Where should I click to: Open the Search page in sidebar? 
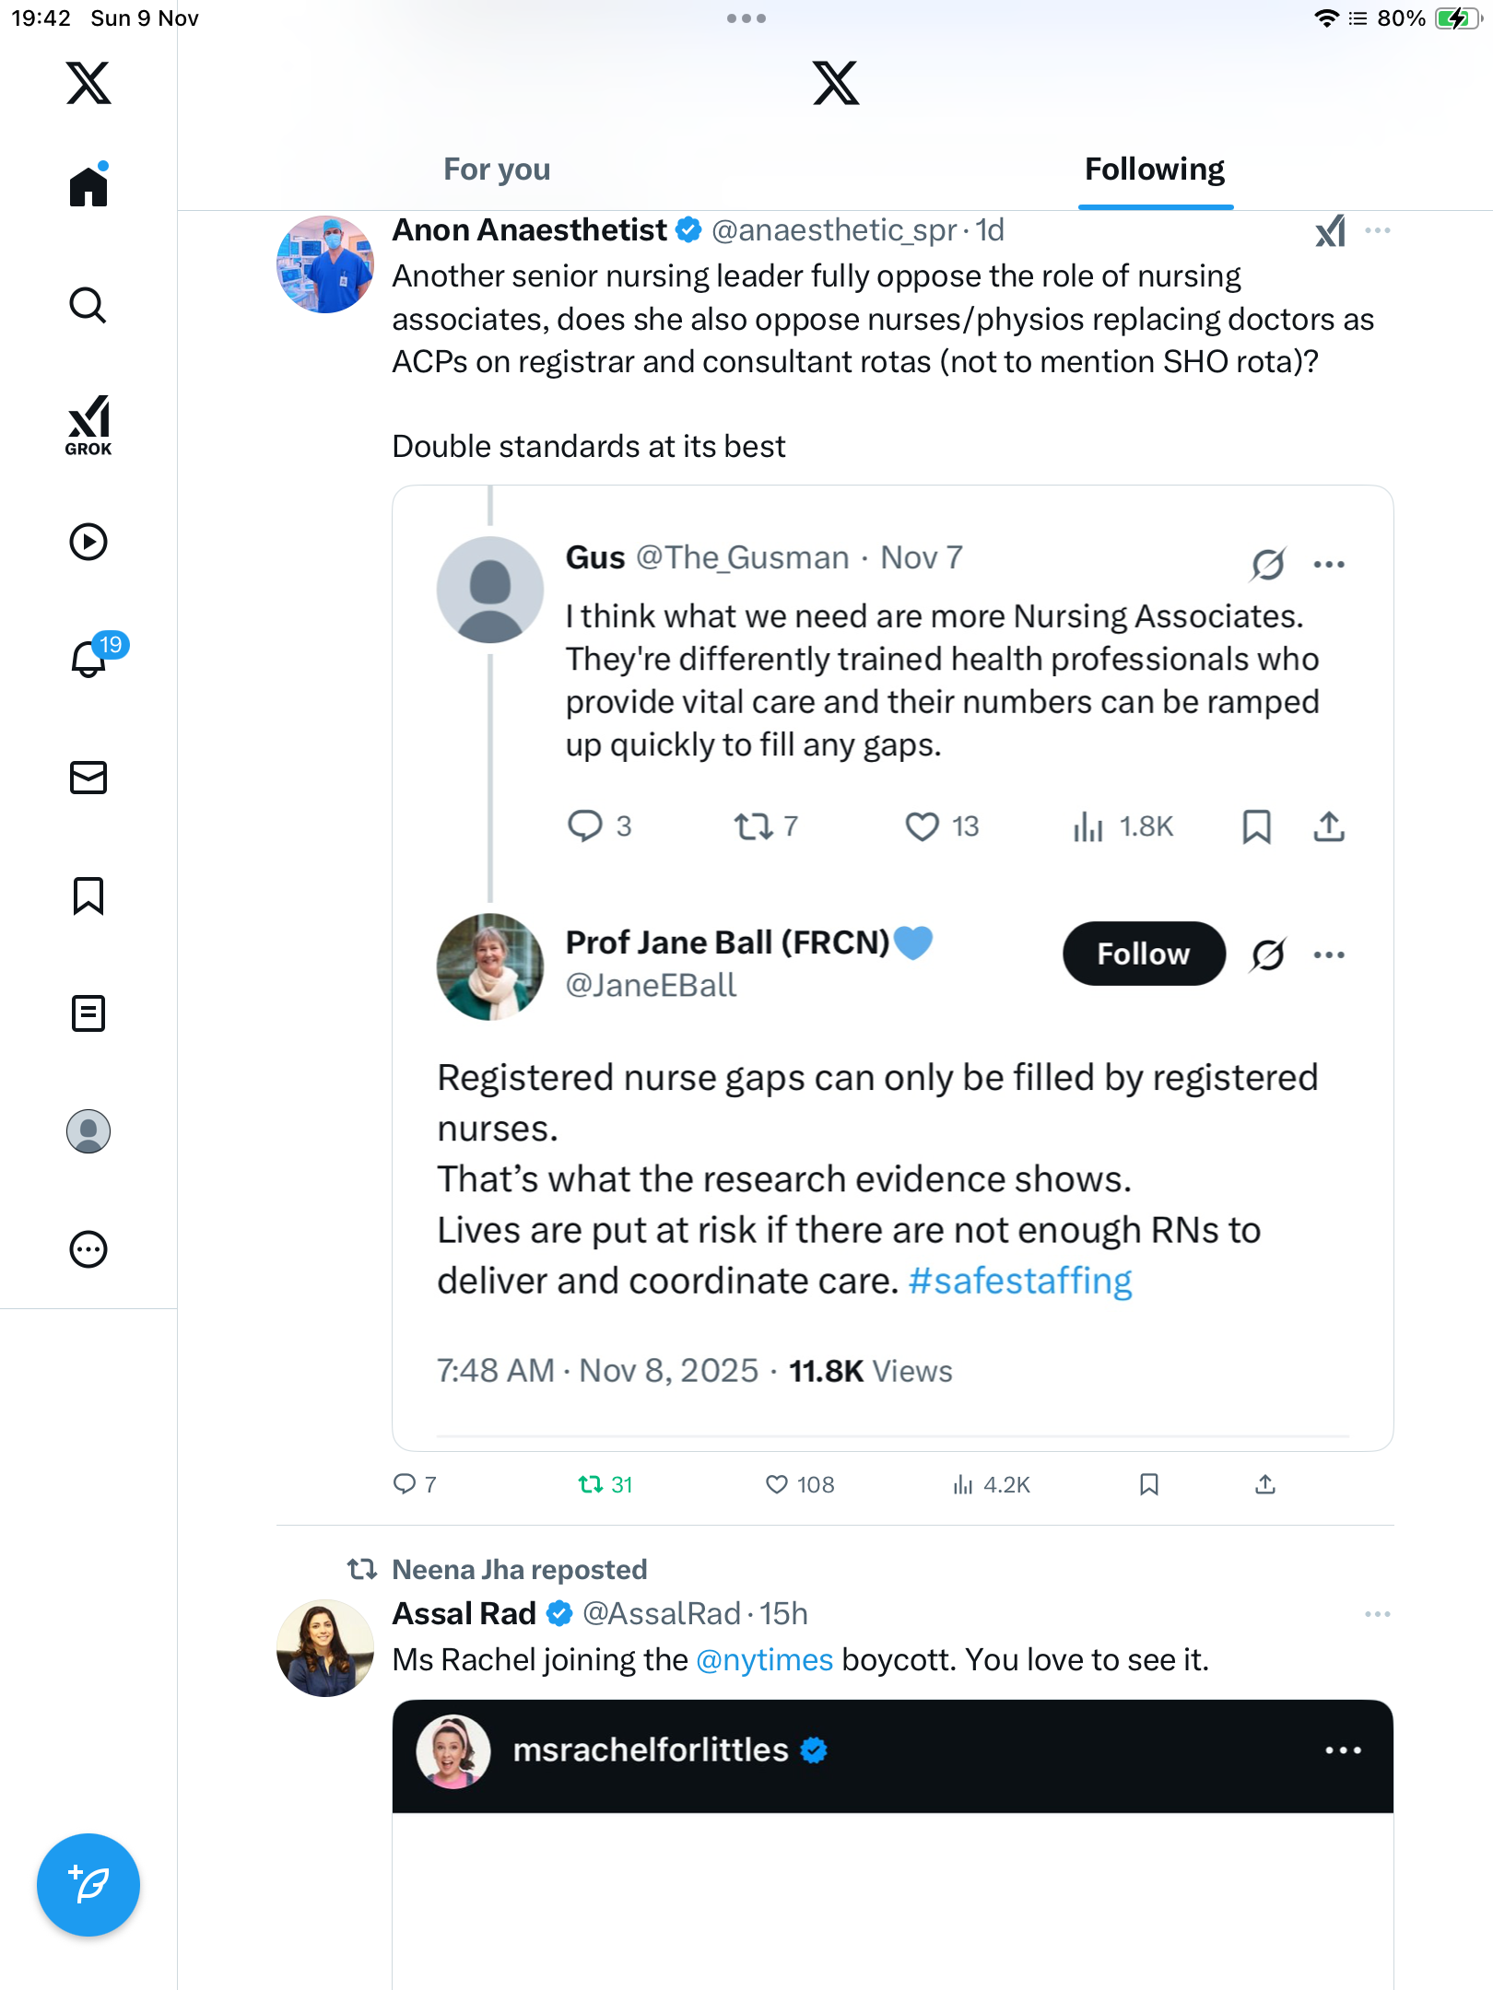click(x=88, y=305)
